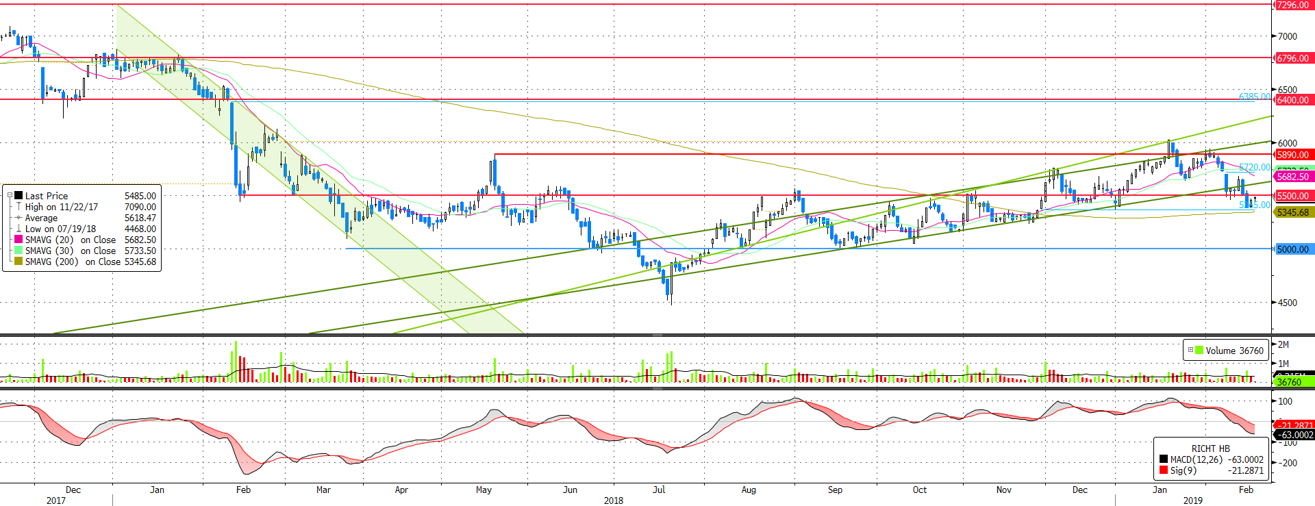1315x506 pixels.
Task: Click the -21.2871 signal axis label
Action: tap(1294, 425)
